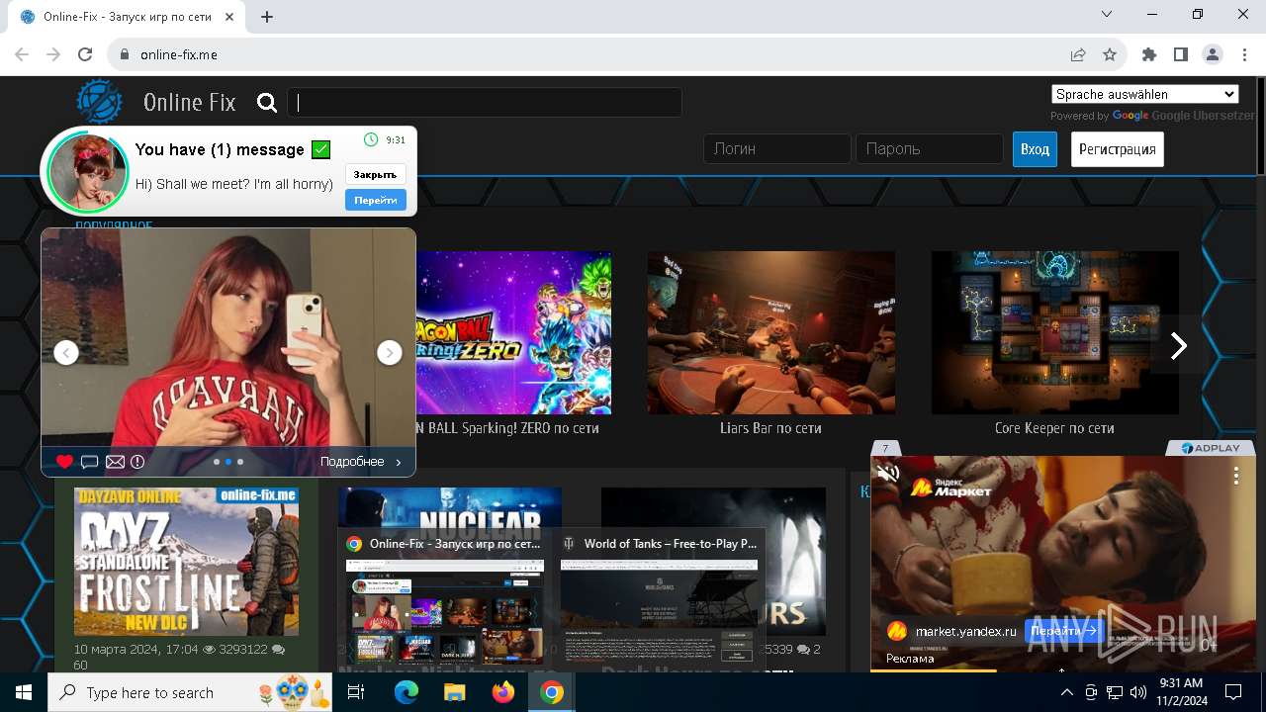
Task: Click the round profile avatar in message popup
Action: (88, 172)
